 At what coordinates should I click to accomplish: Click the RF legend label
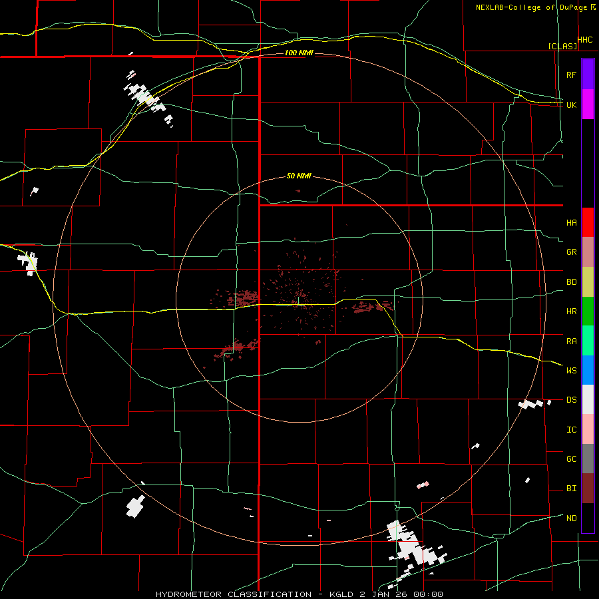tap(571, 75)
